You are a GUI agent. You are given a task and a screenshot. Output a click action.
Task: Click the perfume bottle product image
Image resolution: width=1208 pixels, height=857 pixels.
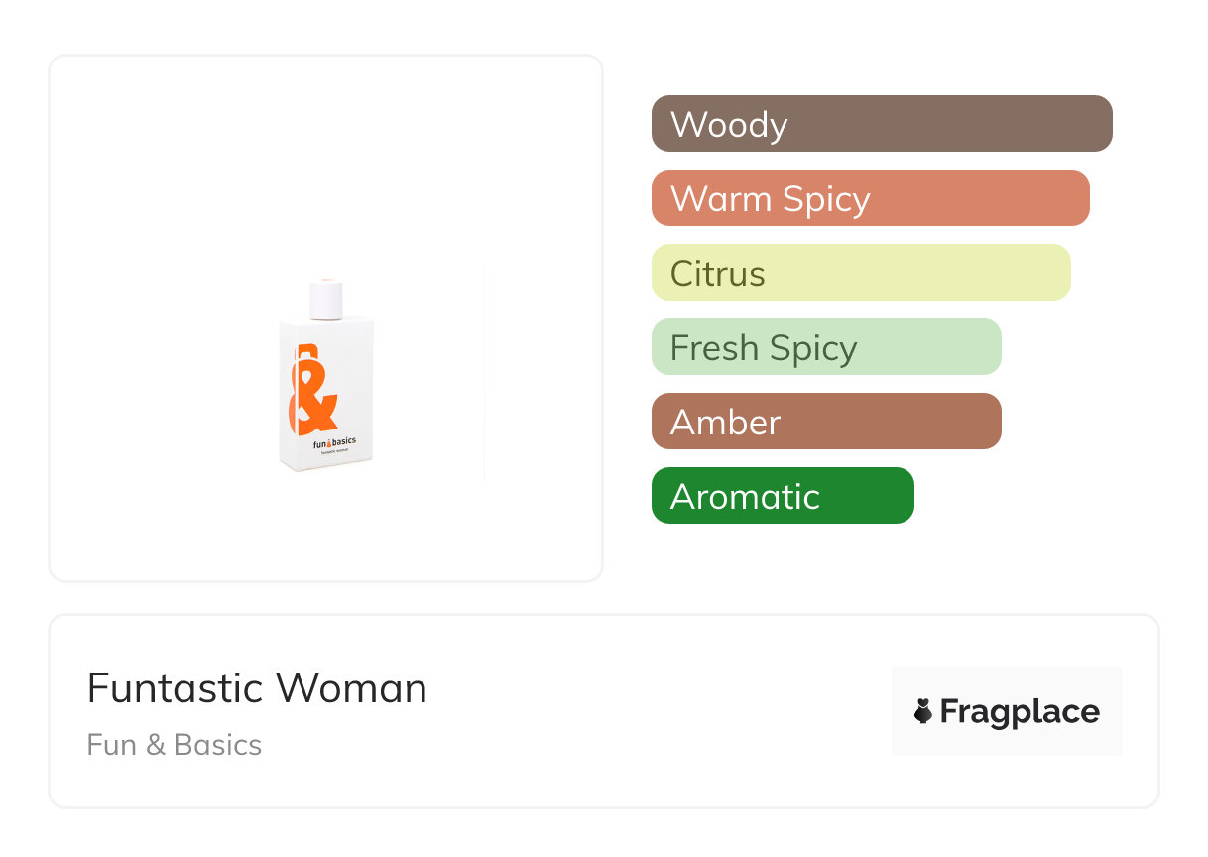325,377
